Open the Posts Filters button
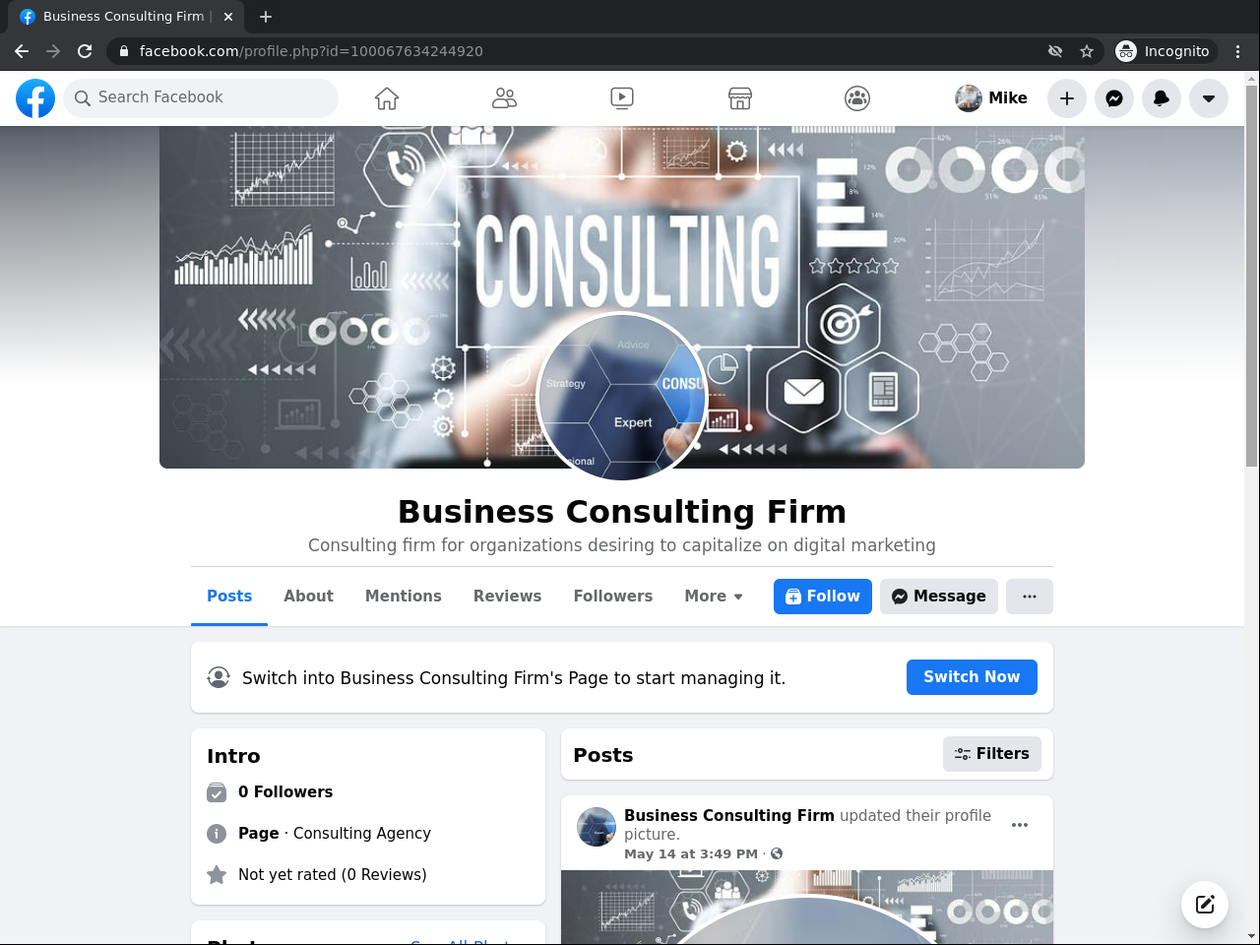Image resolution: width=1260 pixels, height=945 pixels. 992,754
